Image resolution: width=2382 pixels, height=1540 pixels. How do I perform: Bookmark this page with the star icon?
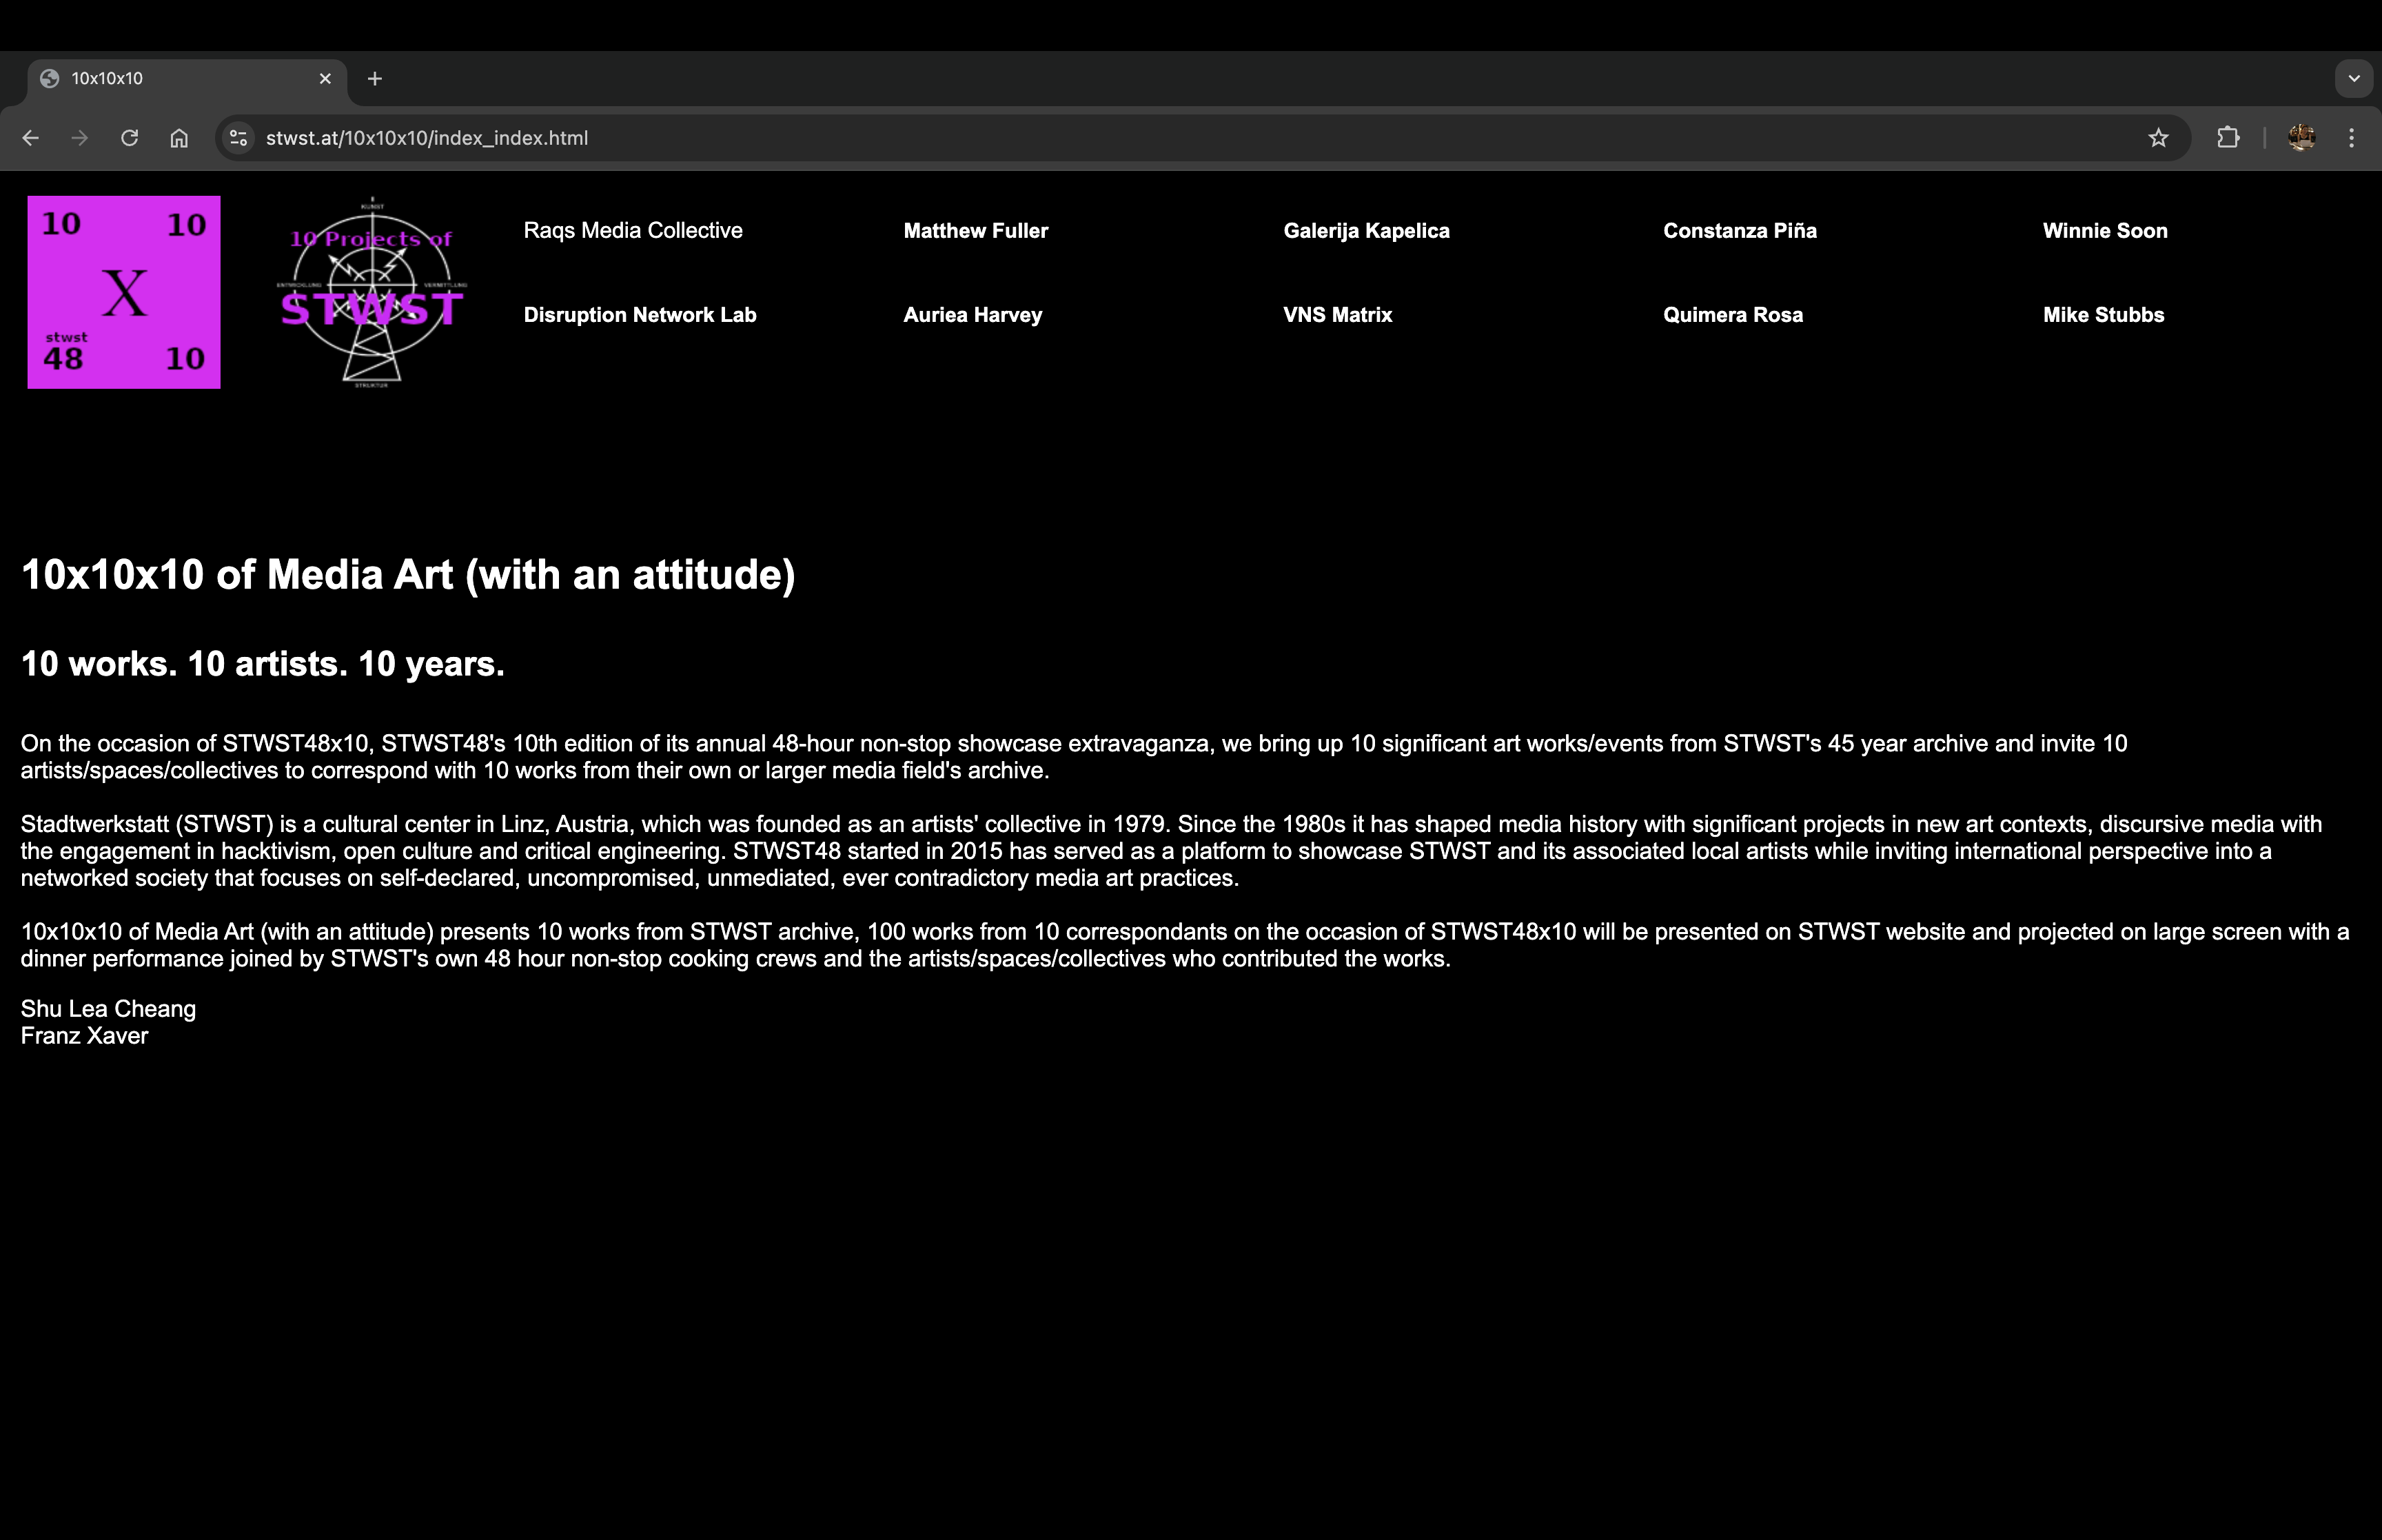pos(2158,138)
